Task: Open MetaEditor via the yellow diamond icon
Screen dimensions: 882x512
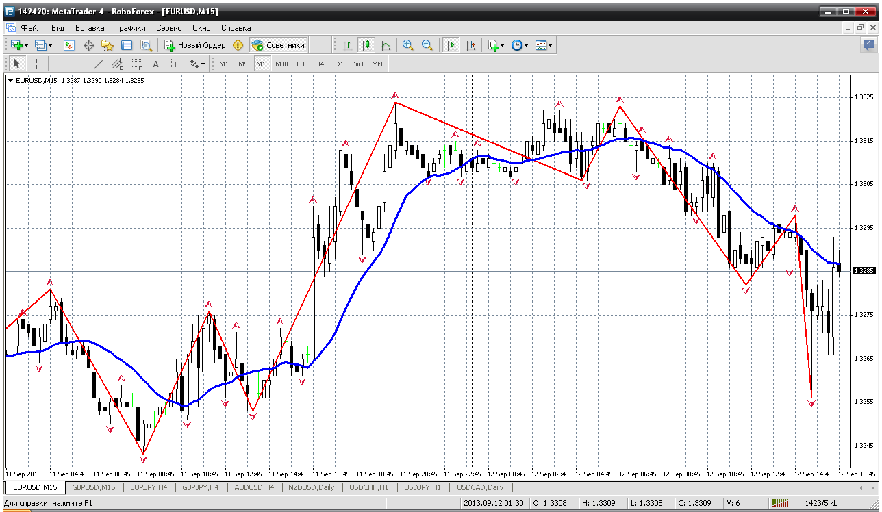Action: pyautogui.click(x=238, y=45)
